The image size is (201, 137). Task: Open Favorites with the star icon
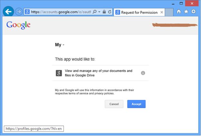click(x=186, y=12)
